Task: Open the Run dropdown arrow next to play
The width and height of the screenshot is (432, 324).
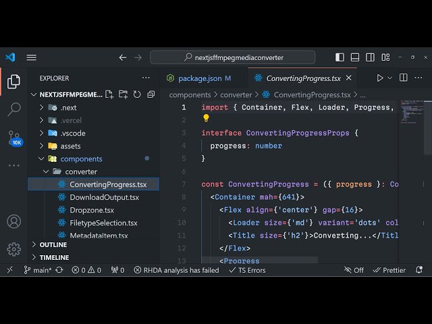Action: [x=390, y=78]
